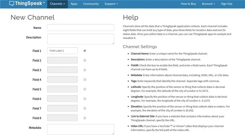Viewport: 245px width, 135px height.
Task: Click the 'Elevation:' help entry
Action: pyautogui.click(x=180, y=108)
